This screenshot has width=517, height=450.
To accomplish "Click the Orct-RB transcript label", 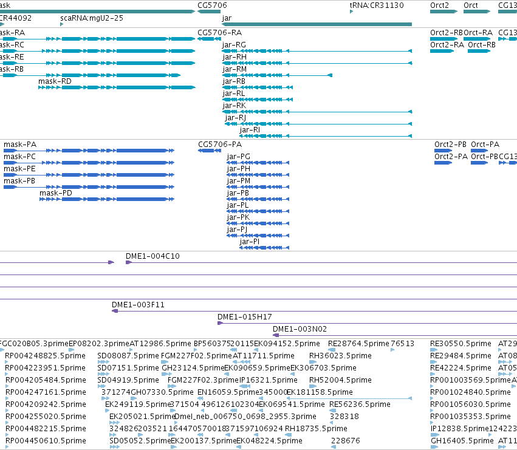I will [482, 45].
